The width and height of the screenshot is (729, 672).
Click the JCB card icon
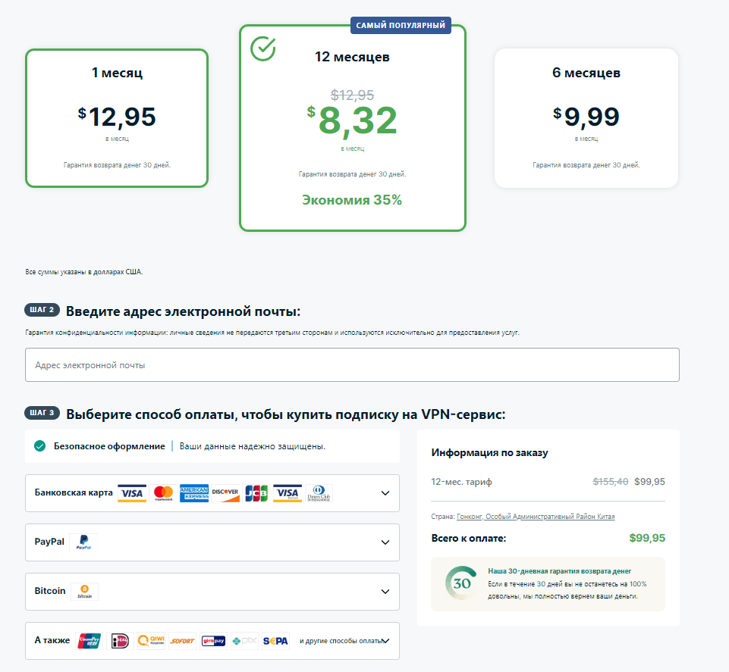256,494
